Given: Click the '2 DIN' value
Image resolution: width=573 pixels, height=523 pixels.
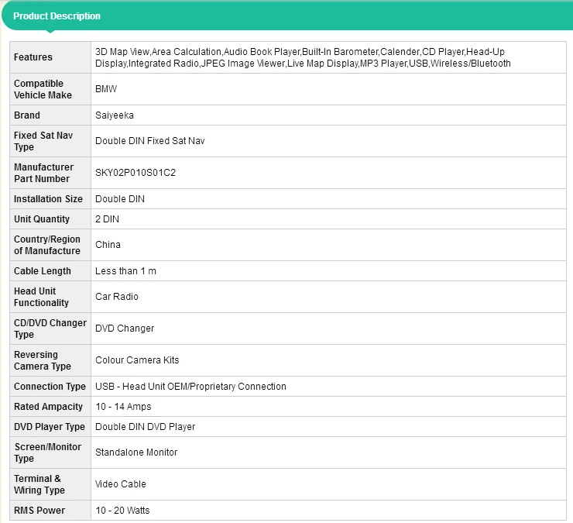Looking at the screenshot, I should (107, 219).
